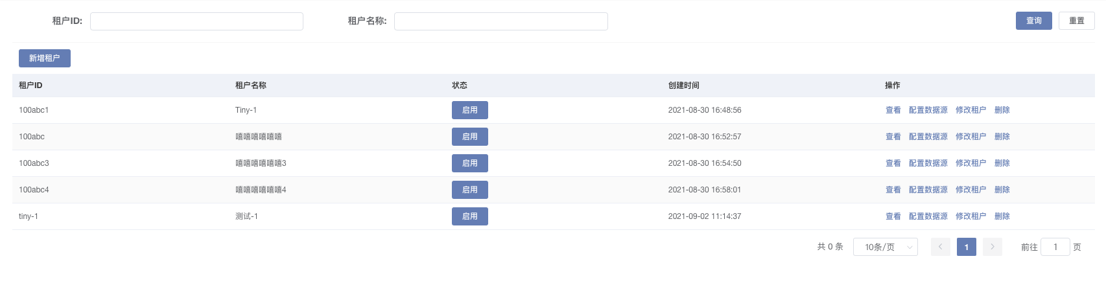This screenshot has height=287, width=1106.
Task: Click the 查询 search button
Action: (x=1033, y=21)
